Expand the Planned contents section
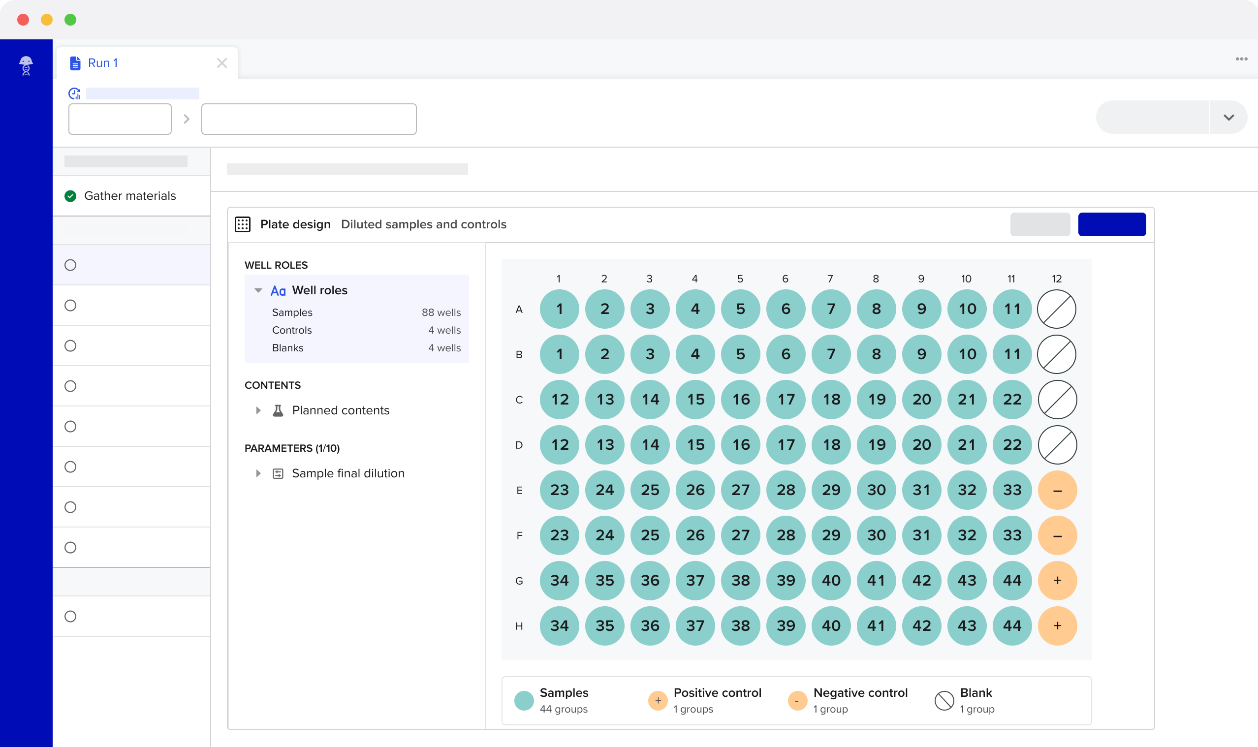This screenshot has height=747, width=1258. (x=258, y=410)
